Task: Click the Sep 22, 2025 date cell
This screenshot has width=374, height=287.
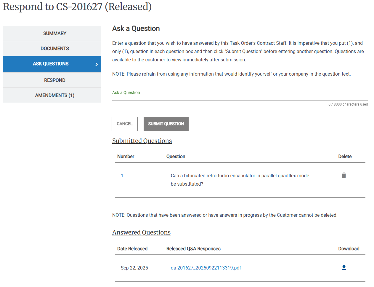Action: click(134, 268)
